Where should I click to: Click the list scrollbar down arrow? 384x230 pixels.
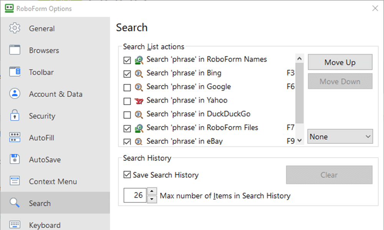pyautogui.click(x=299, y=140)
